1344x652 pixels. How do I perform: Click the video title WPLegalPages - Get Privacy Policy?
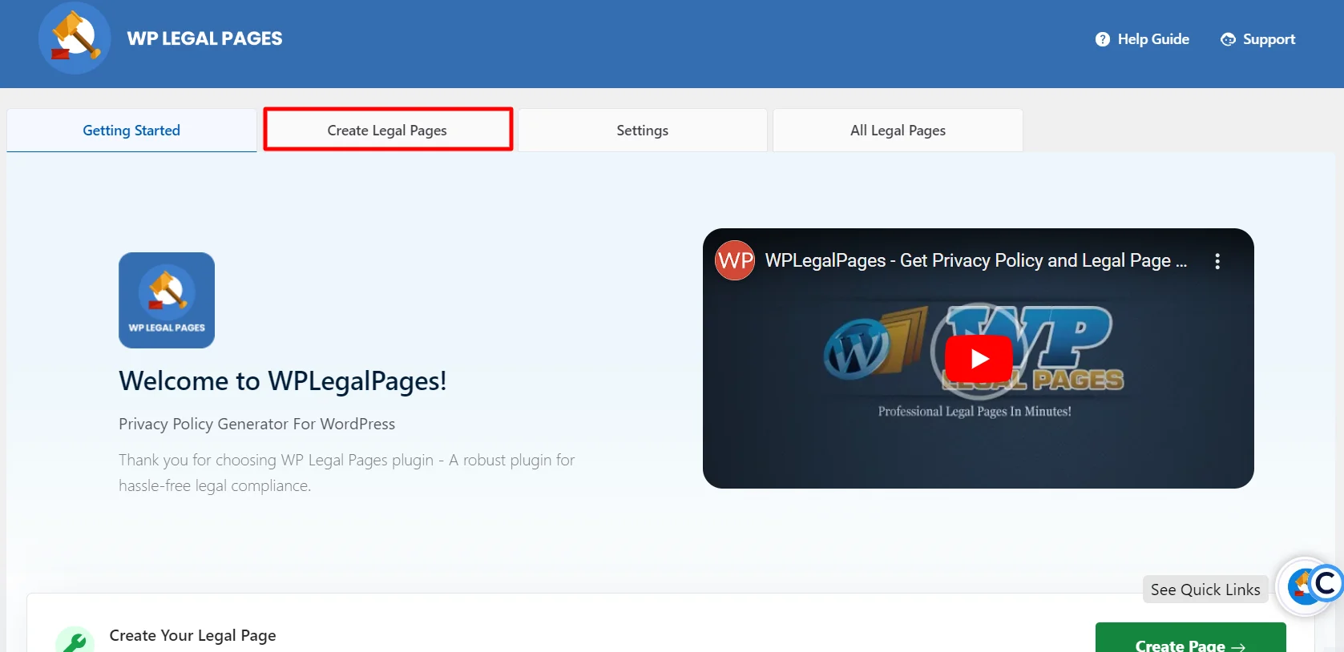coord(975,260)
